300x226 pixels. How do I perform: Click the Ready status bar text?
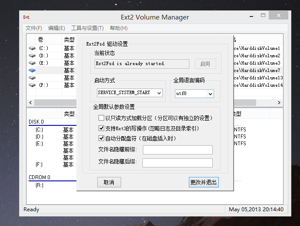click(31, 210)
